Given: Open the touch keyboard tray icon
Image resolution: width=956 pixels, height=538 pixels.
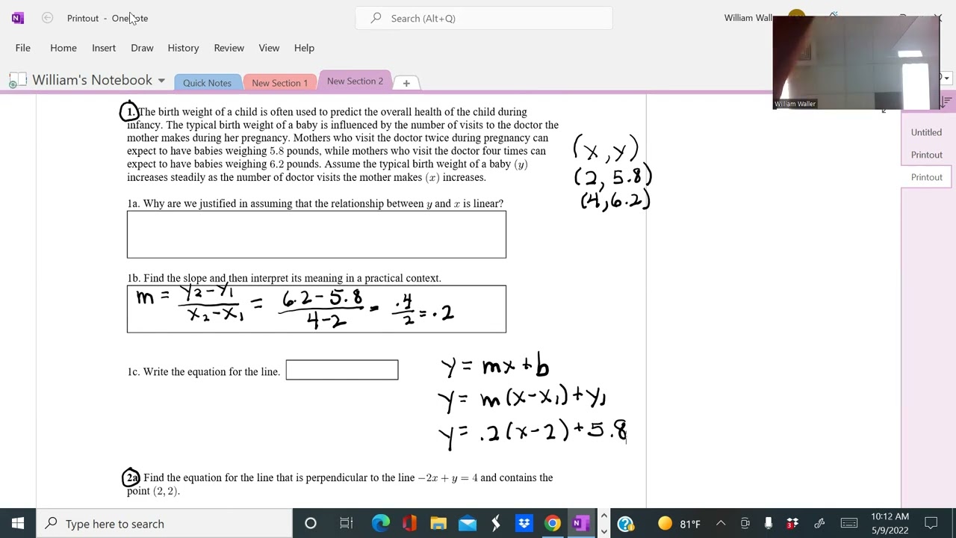Looking at the screenshot, I should click(x=849, y=523).
